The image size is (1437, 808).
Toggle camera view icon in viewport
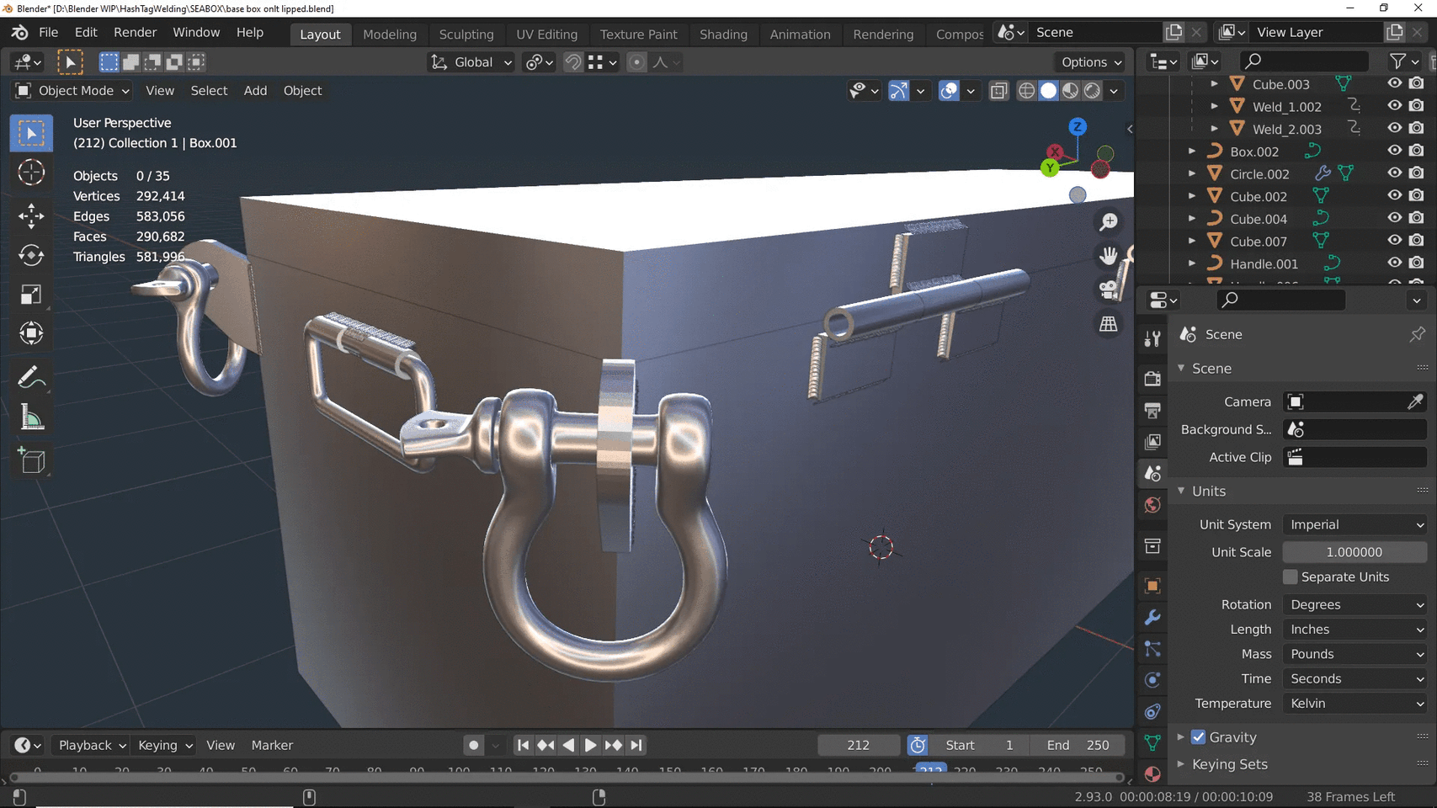tap(1109, 290)
